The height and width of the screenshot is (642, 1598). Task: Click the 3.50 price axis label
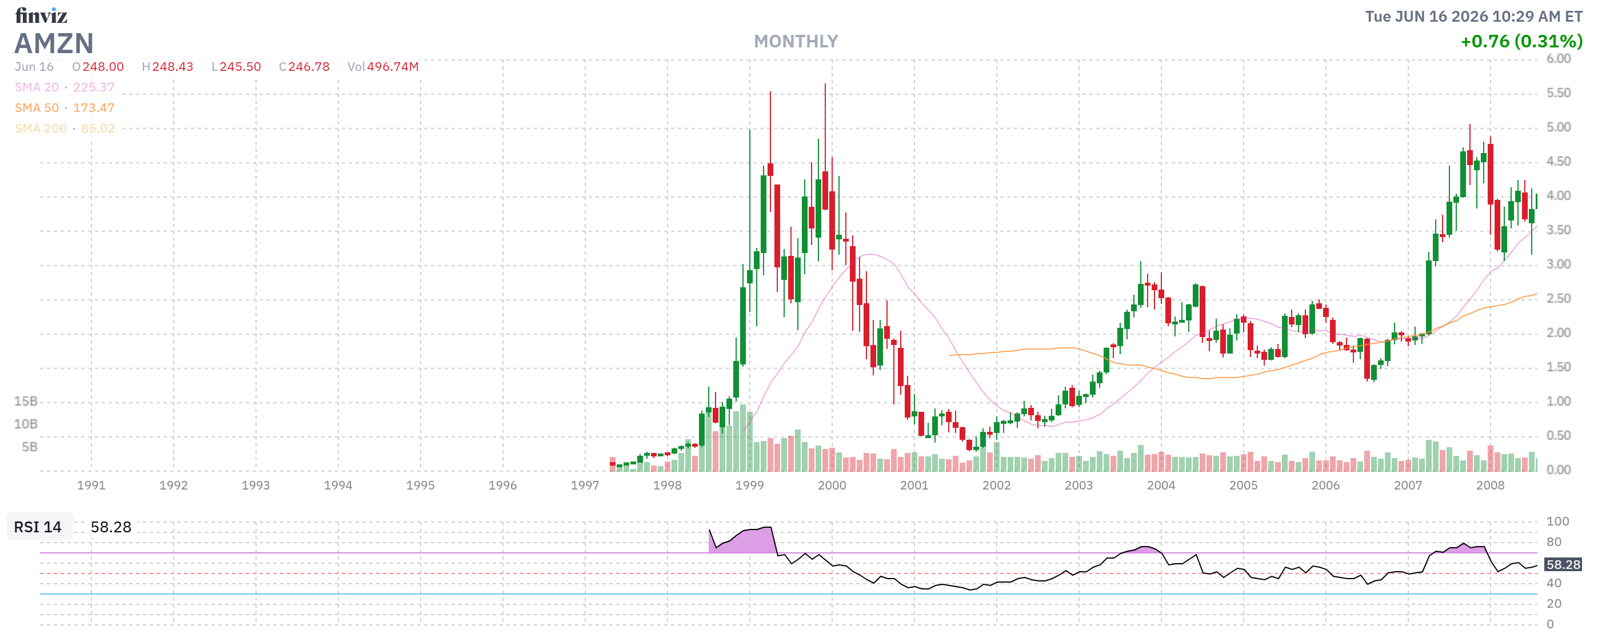(1559, 230)
